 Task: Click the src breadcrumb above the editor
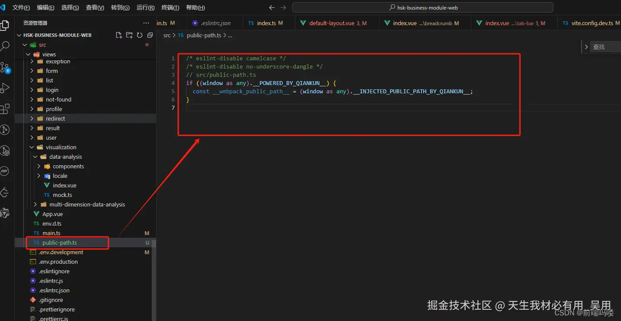(166, 35)
